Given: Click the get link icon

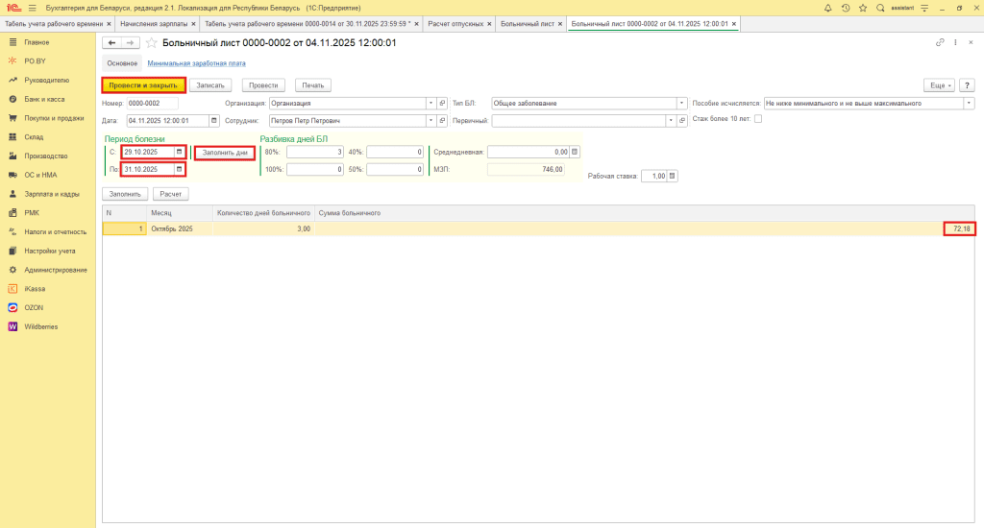Looking at the screenshot, I should click(x=940, y=43).
